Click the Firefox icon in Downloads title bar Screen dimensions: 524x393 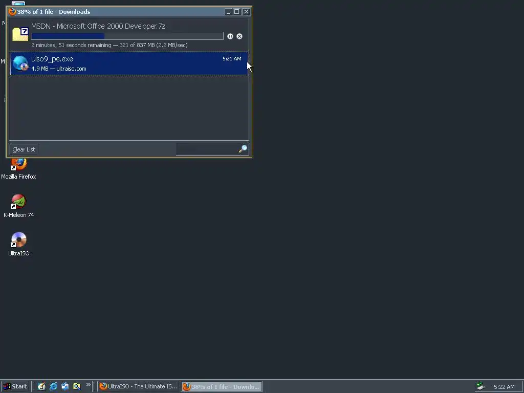(12, 12)
